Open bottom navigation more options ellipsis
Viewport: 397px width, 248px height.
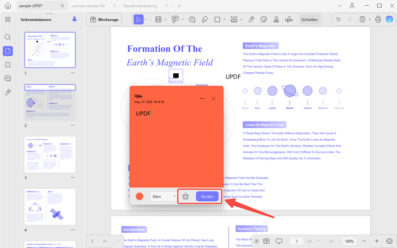click(105, 241)
